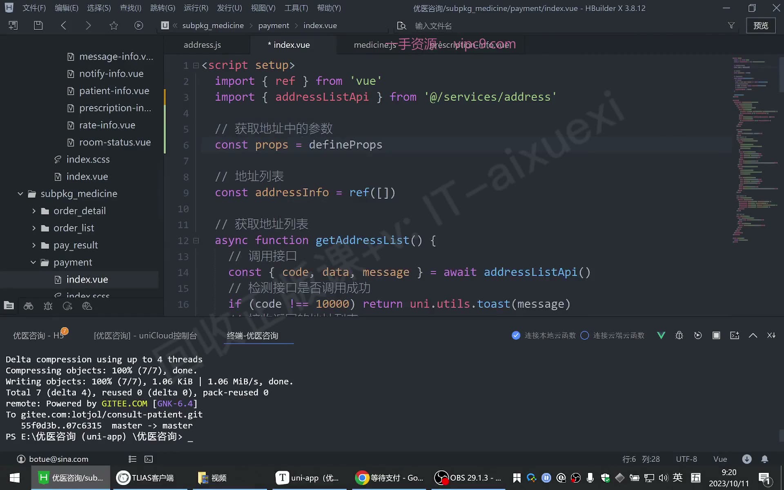Collapse the console panel with up chevron
784x490 pixels.
tap(753, 335)
